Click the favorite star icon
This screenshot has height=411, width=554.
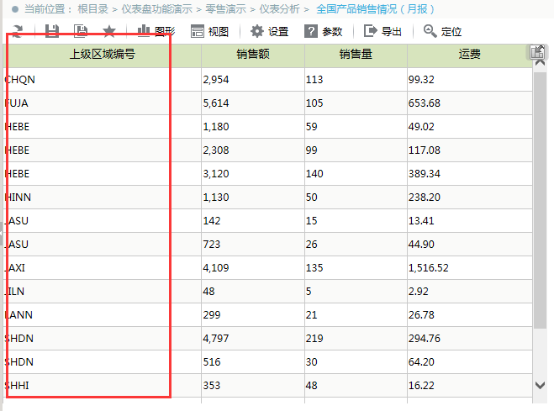[x=109, y=31]
